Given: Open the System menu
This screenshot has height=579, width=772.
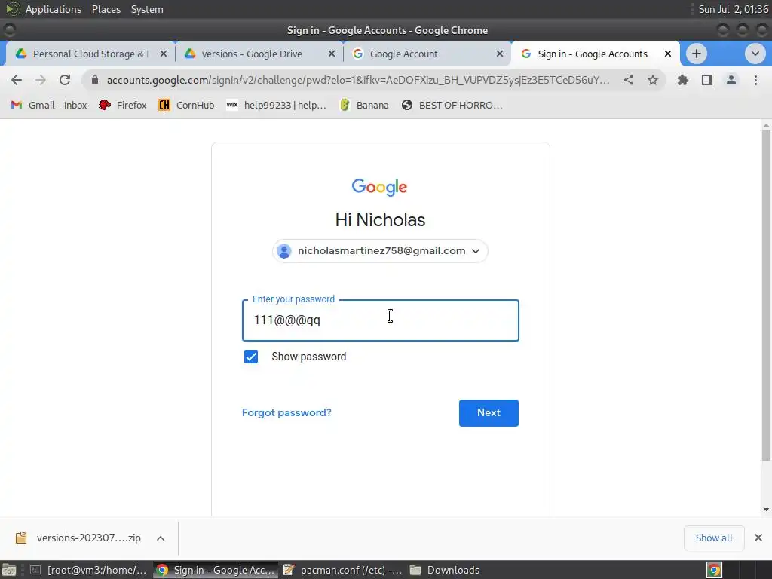Looking at the screenshot, I should 147,9.
